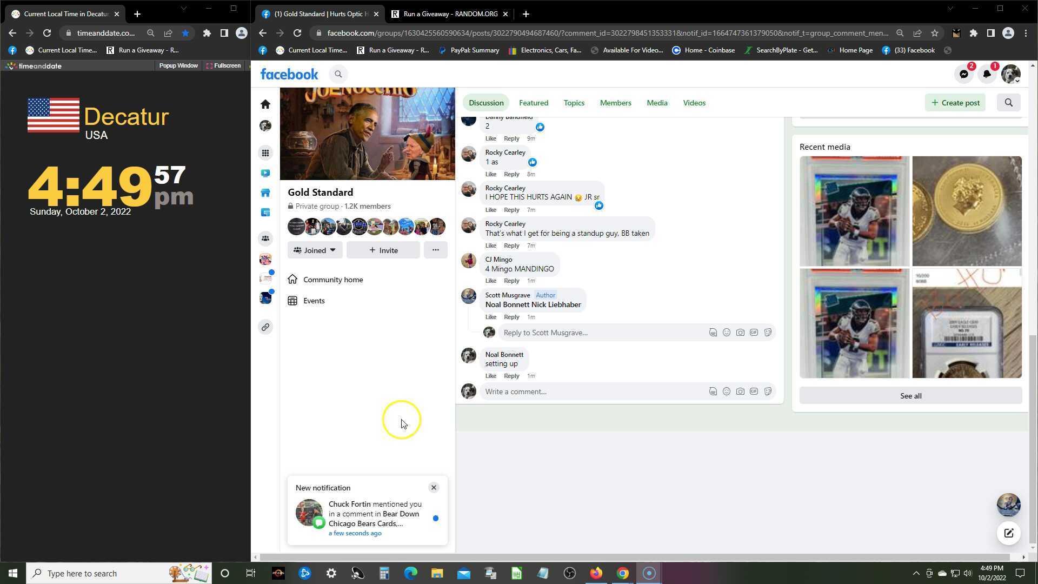
Task: Open the notifications bell
Action: click(987, 74)
